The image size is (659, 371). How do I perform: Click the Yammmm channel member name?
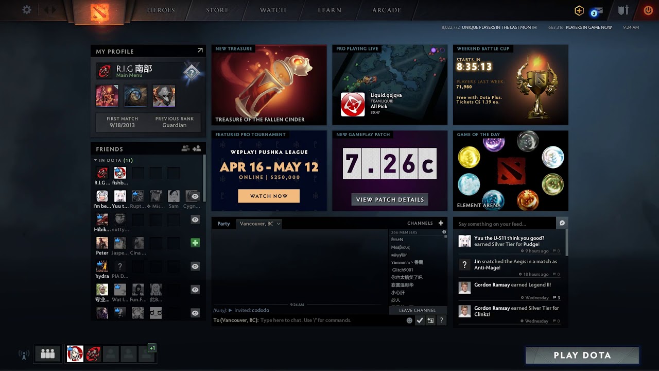[407, 262]
